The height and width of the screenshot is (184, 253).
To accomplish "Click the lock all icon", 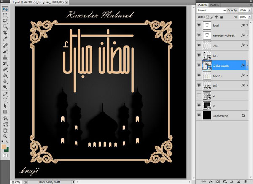I will (221, 16).
